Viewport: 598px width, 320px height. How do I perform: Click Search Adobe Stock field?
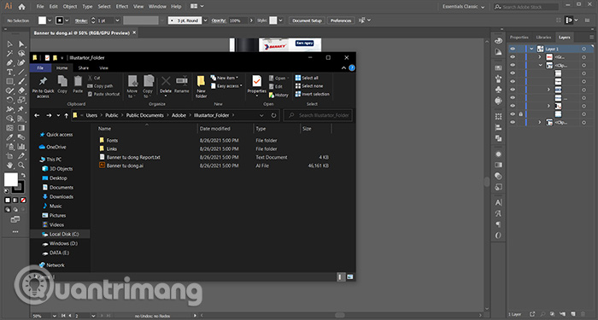[x=525, y=7]
